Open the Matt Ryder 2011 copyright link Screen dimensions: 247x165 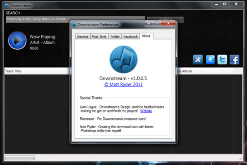click(123, 85)
